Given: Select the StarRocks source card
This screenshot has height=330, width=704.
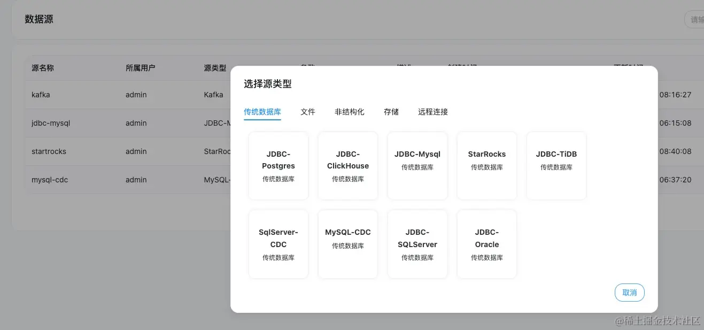Looking at the screenshot, I should 487,166.
